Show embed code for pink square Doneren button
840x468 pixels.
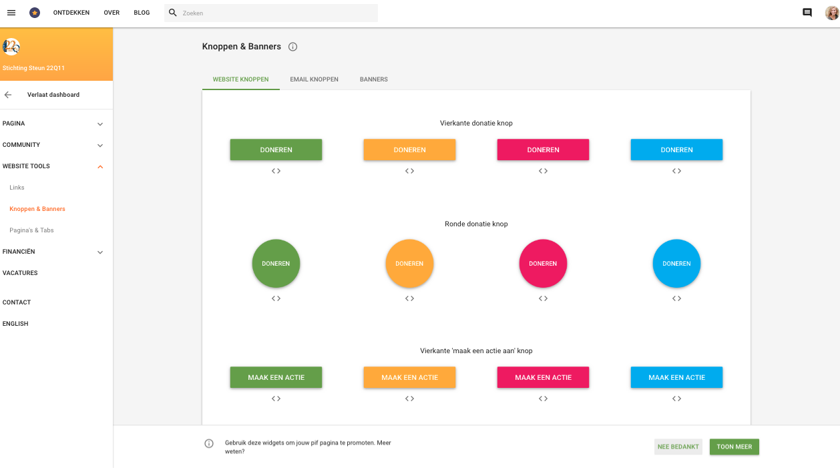point(543,171)
